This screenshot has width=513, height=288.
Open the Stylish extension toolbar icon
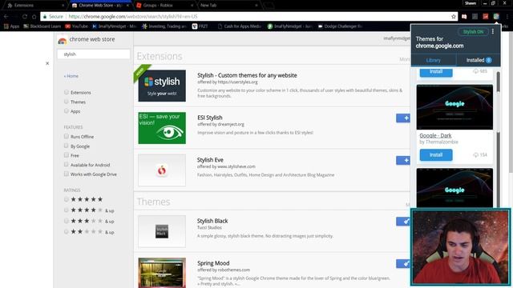496,16
